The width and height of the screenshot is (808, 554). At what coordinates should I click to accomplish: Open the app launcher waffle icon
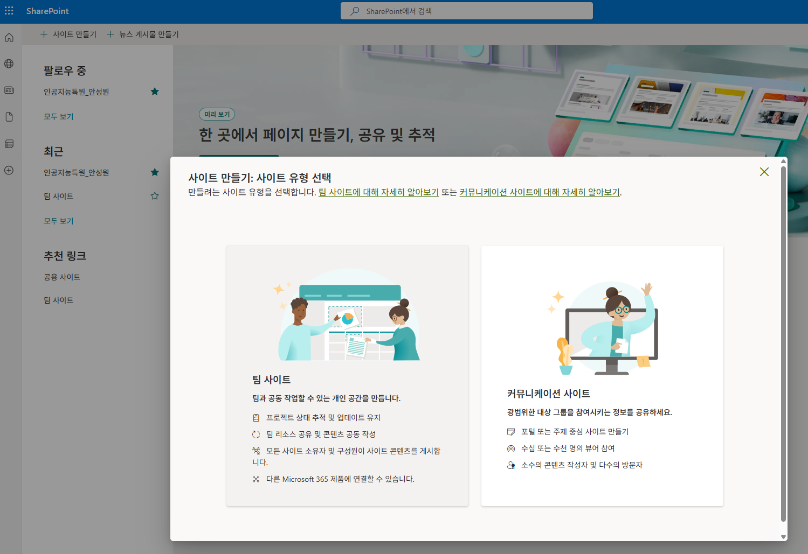point(9,11)
